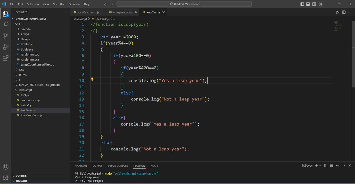
Task: Open the Search view icon
Action: tap(5, 25)
